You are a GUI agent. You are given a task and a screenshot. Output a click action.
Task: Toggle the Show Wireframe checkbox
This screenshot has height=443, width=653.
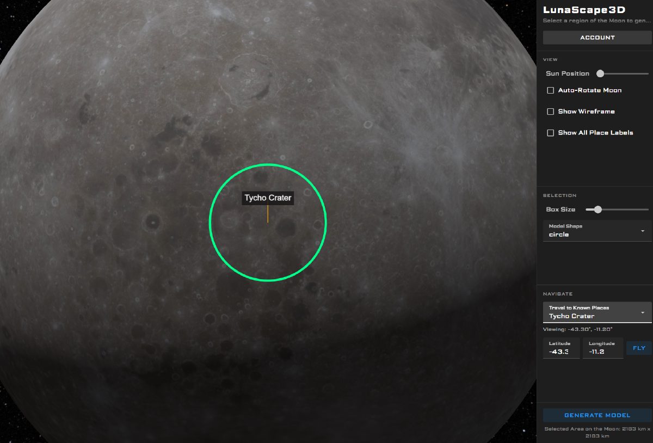551,112
